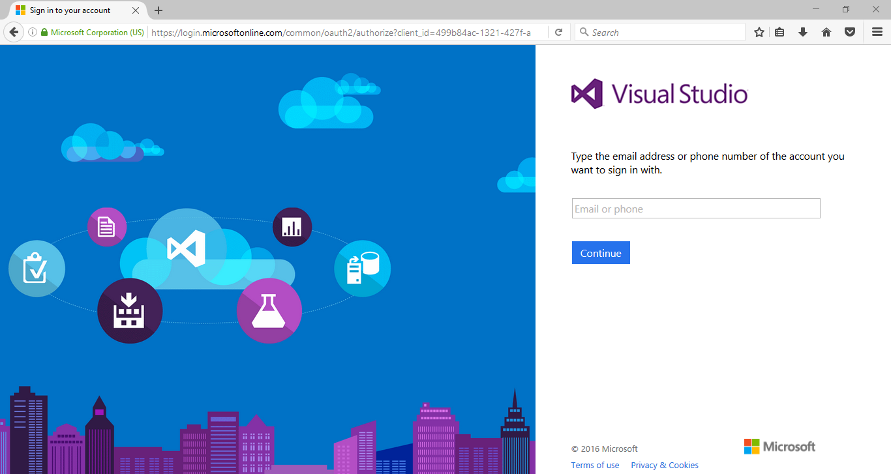Select the Sign in to your account tab

(78, 10)
